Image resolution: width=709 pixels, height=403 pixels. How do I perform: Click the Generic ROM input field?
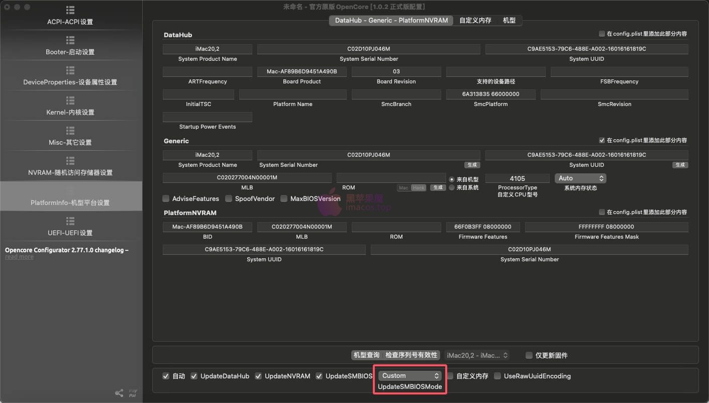tap(391, 178)
